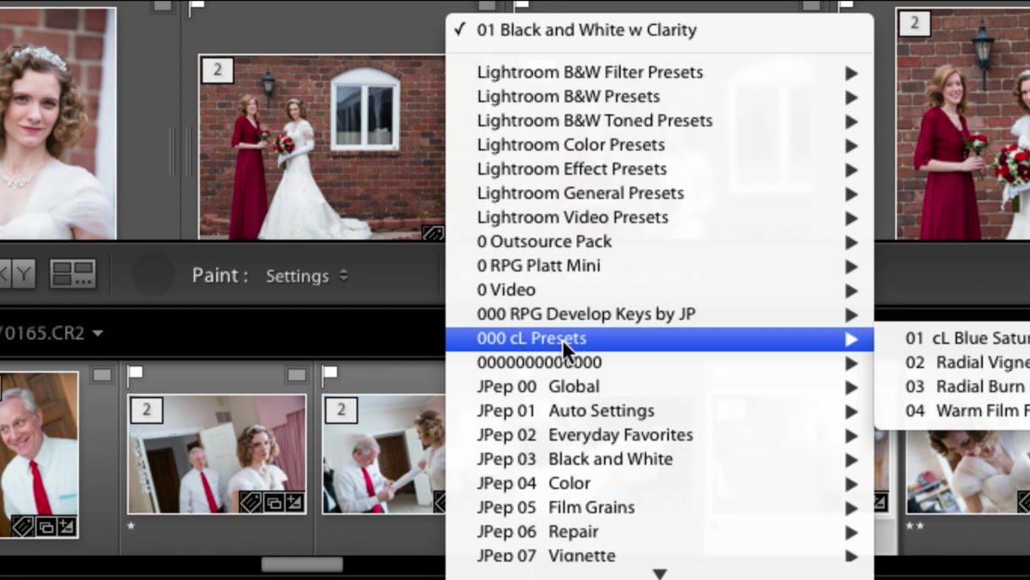The height and width of the screenshot is (580, 1030).
Task: Open the Lightroom B&W Presets menu item
Action: coord(659,96)
